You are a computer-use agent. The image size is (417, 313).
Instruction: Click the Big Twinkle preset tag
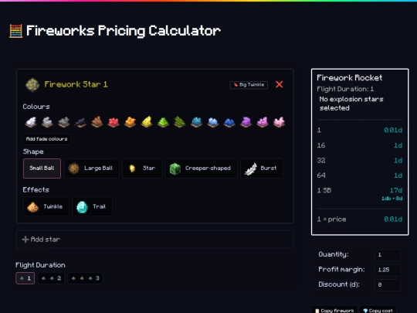click(x=249, y=85)
